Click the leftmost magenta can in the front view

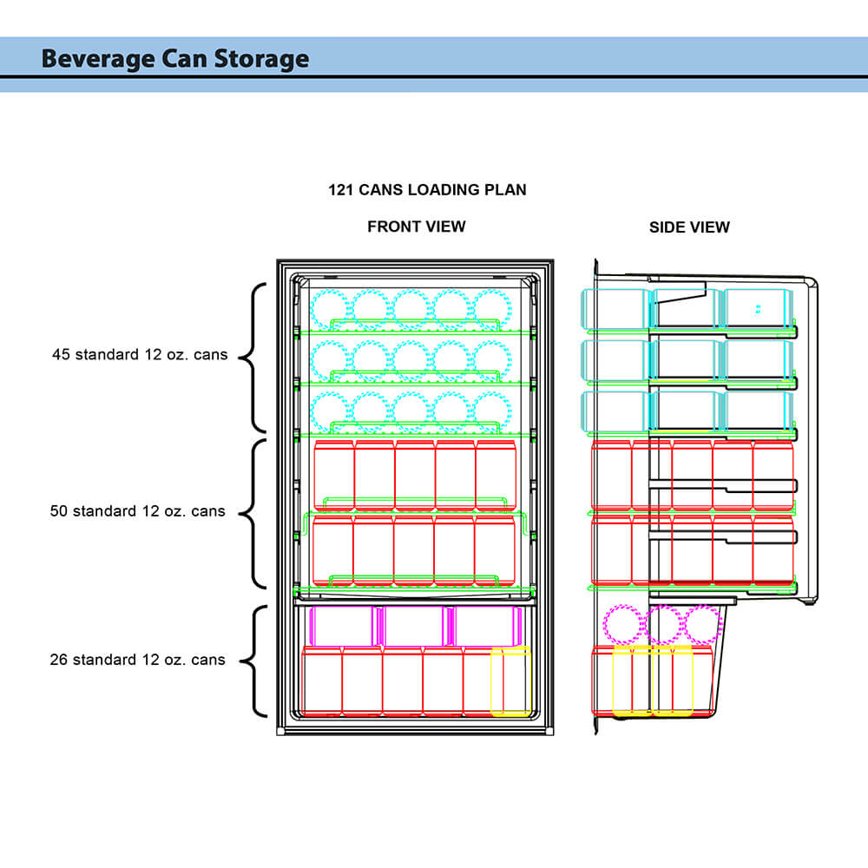[x=341, y=626]
